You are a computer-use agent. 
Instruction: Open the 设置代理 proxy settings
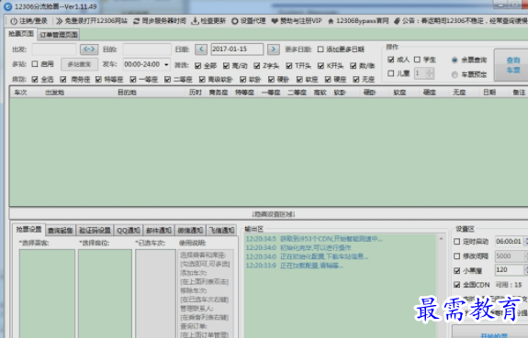(249, 21)
